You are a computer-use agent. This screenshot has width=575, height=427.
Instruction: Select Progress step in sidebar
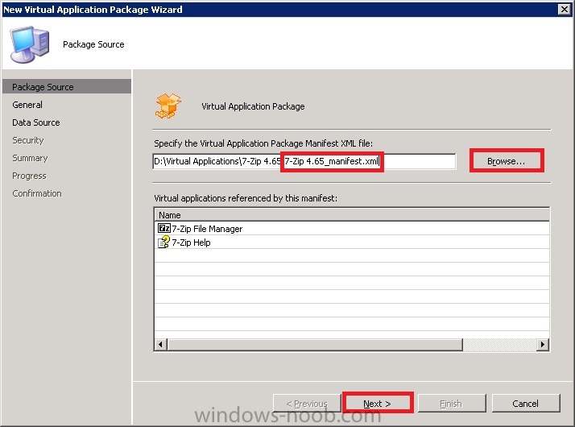click(29, 176)
